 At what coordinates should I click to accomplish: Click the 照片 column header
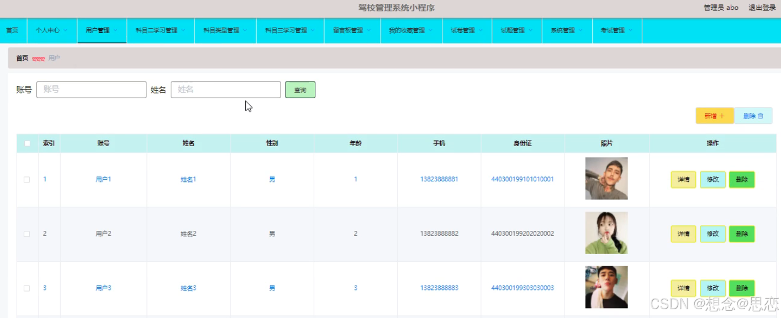pyautogui.click(x=606, y=143)
